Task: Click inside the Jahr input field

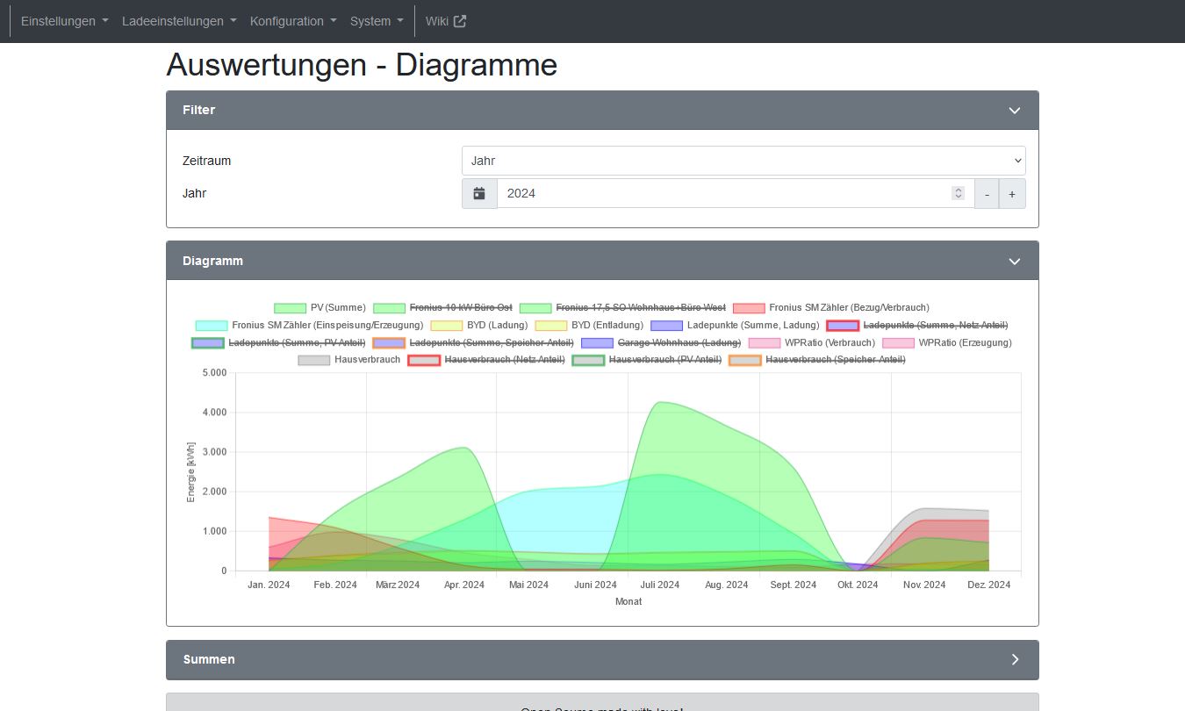Action: [x=658, y=193]
